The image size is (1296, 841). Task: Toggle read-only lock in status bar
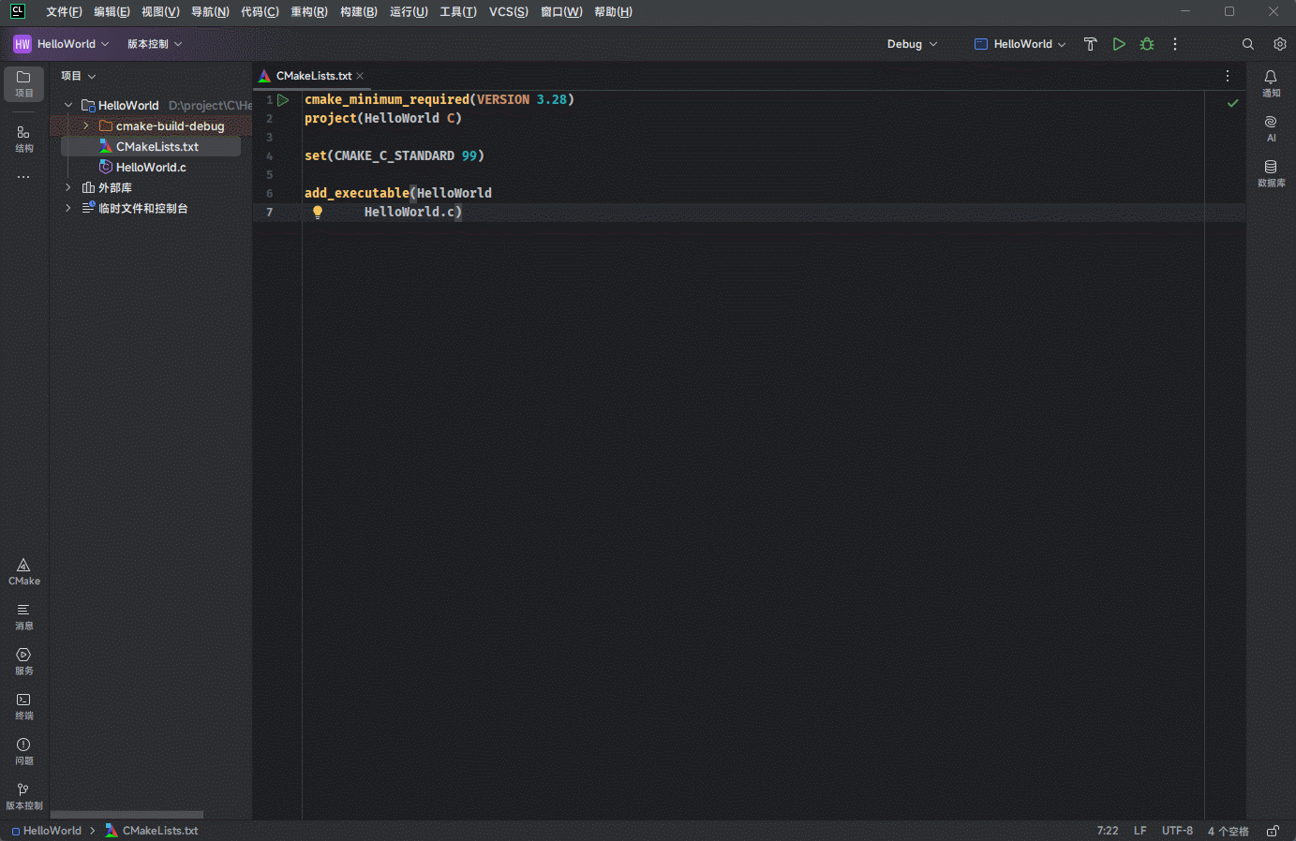pos(1273,831)
